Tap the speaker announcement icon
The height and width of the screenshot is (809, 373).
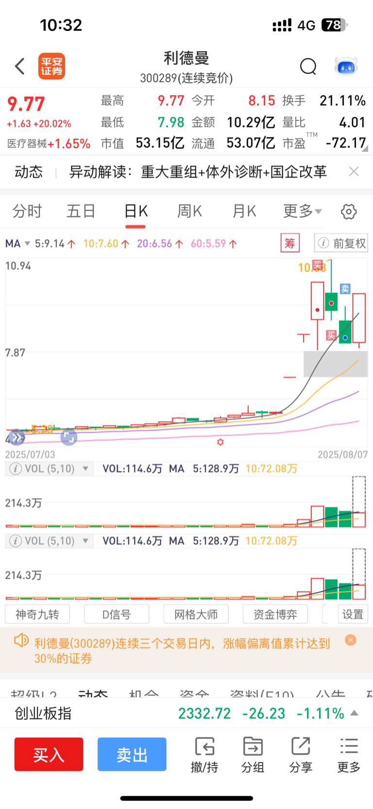click(x=21, y=640)
